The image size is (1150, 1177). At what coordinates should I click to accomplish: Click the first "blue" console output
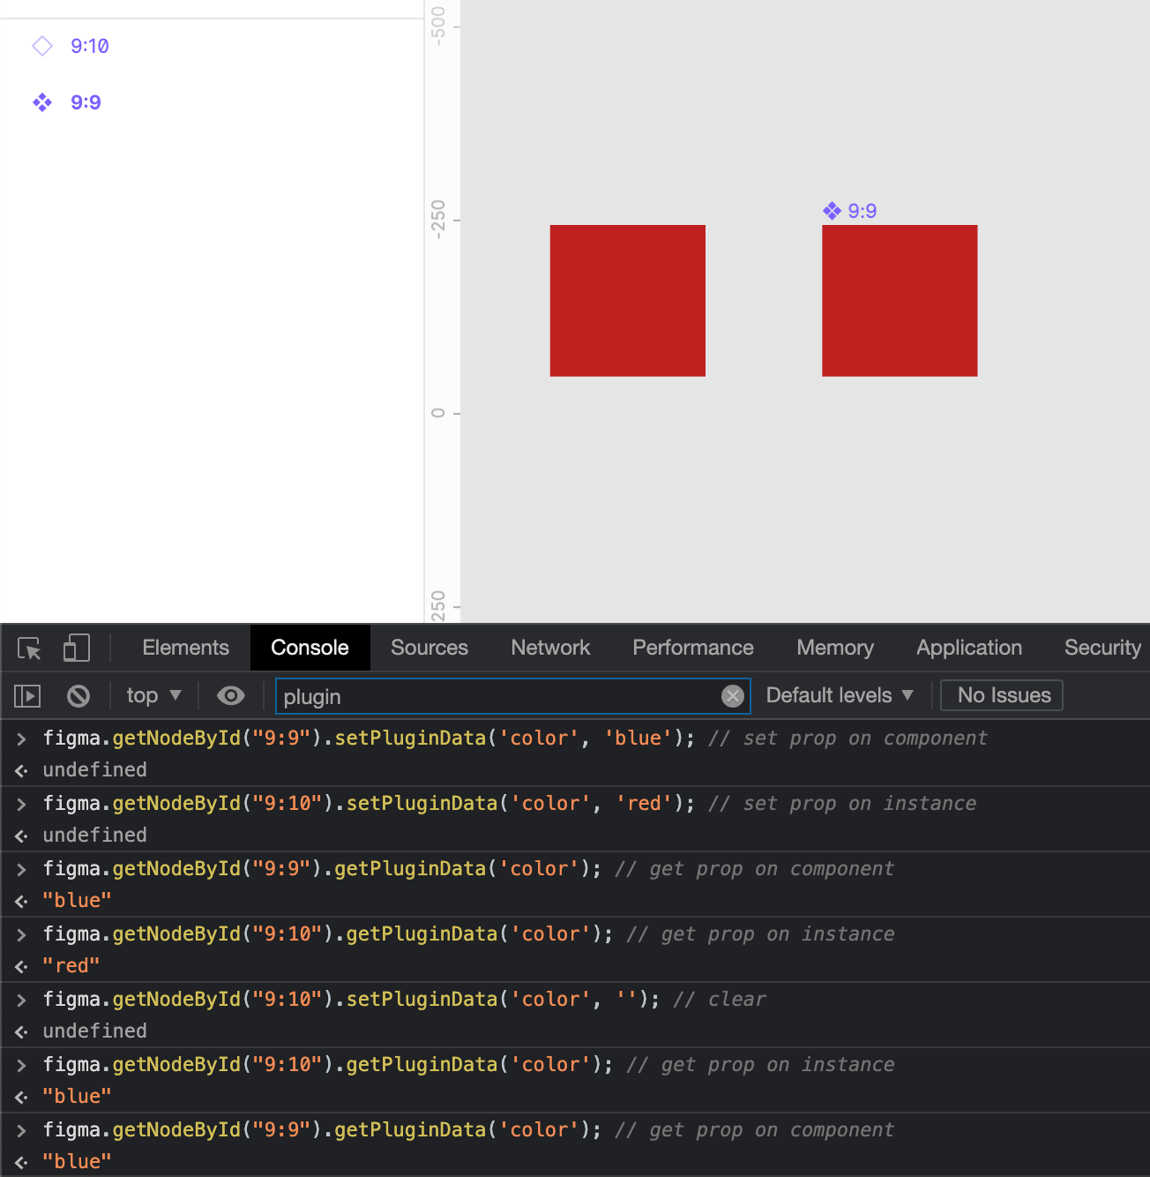coord(77,901)
